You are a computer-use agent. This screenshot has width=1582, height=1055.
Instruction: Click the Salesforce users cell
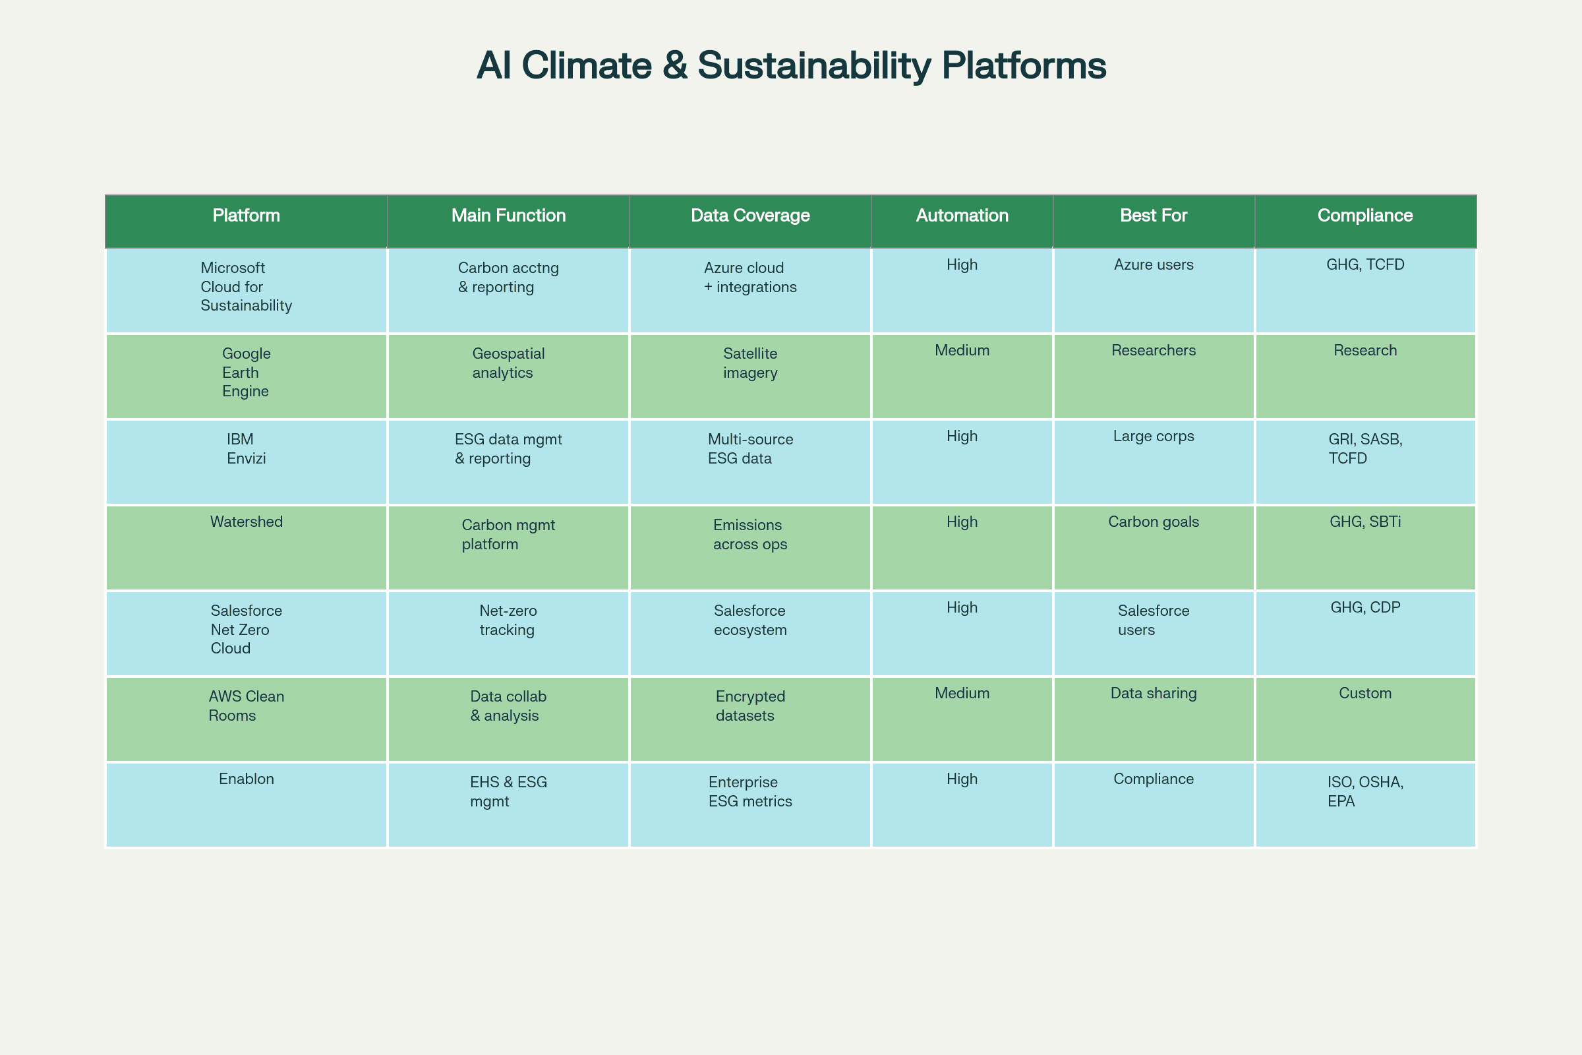tap(1154, 633)
